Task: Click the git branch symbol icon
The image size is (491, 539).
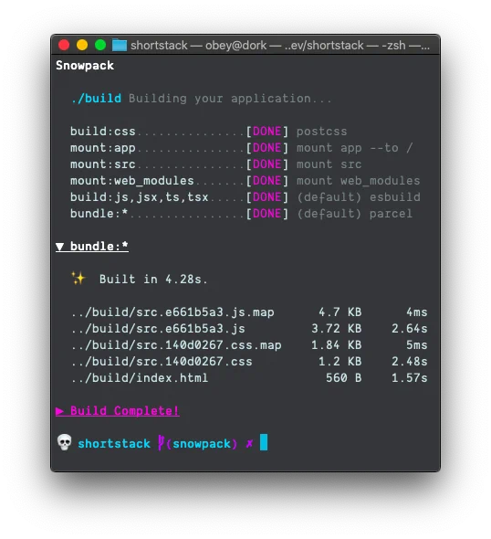Action: [161, 443]
